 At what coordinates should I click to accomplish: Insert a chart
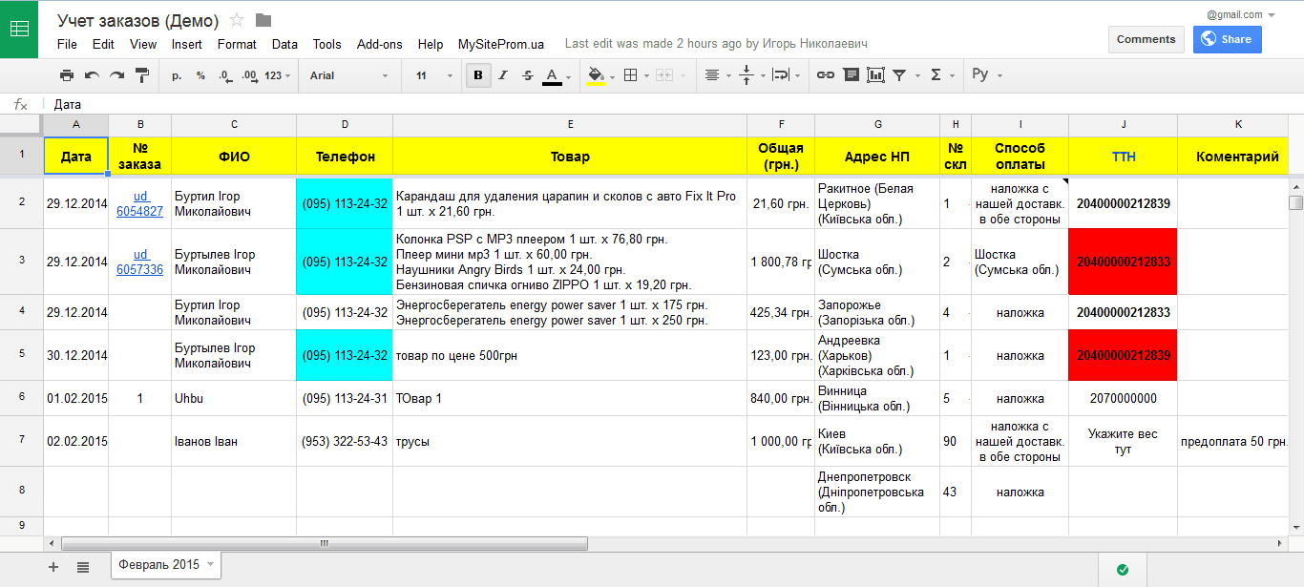(875, 75)
